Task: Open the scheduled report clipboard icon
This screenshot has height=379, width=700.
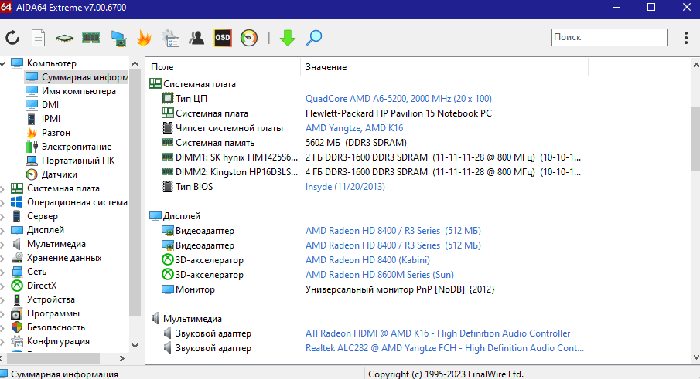Action: 170,39
